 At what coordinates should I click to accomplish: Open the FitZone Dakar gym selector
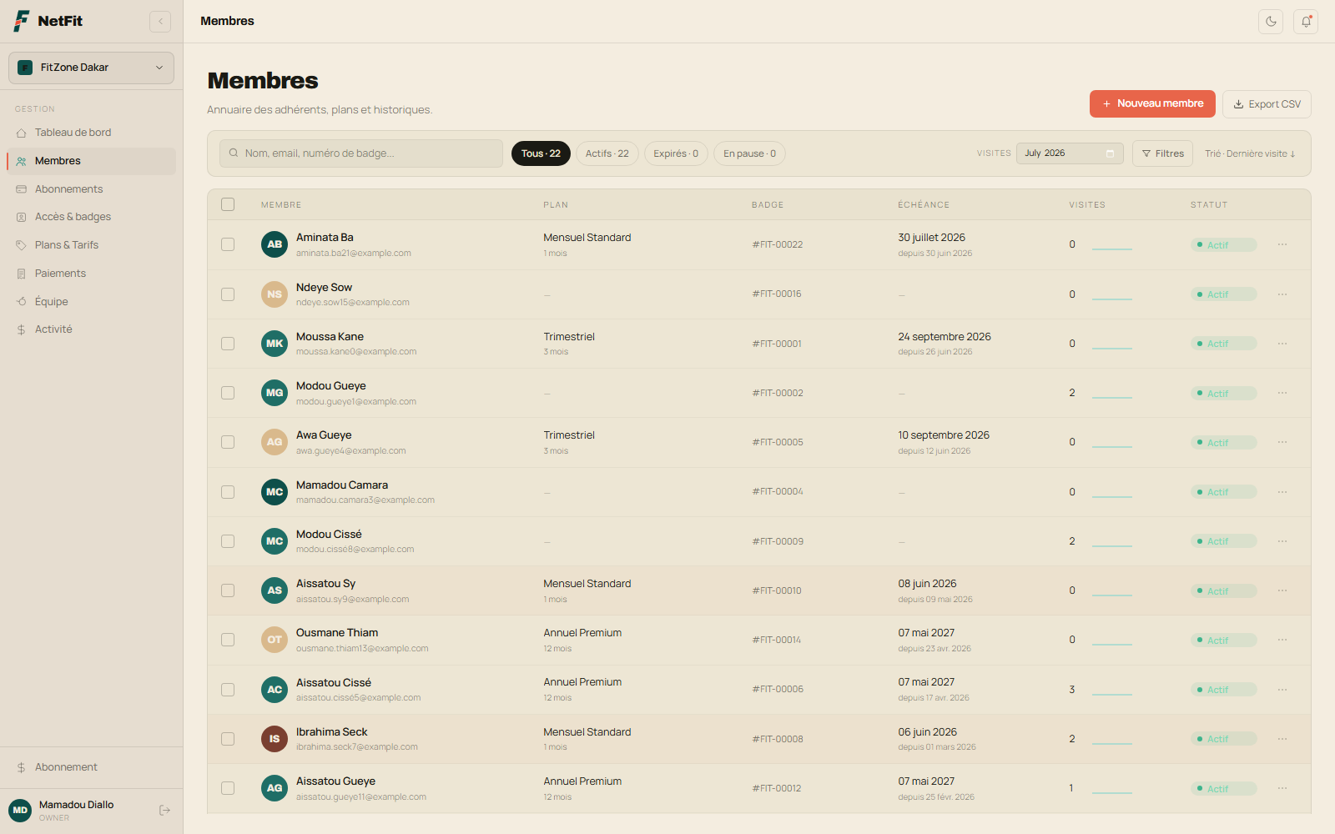pyautogui.click(x=91, y=68)
